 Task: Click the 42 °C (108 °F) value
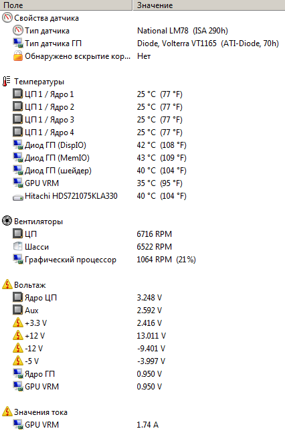[161, 145]
